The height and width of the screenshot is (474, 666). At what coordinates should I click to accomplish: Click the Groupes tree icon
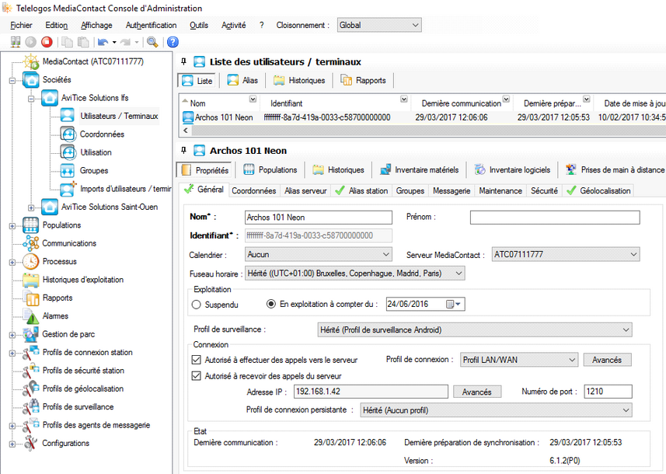tap(68, 171)
